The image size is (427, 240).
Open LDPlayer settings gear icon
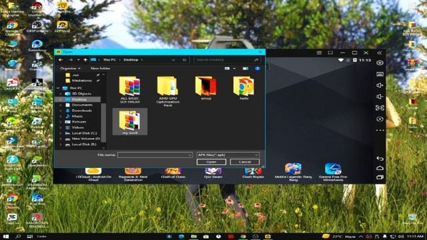tap(380, 63)
